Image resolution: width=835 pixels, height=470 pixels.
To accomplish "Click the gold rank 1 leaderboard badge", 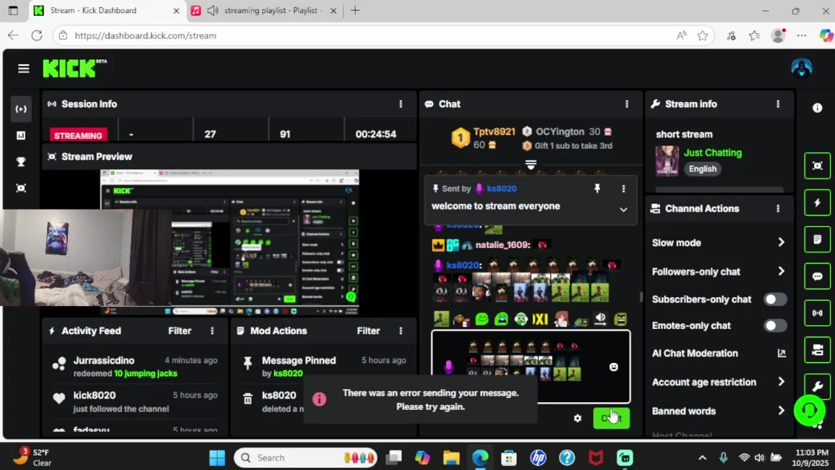I will [461, 138].
